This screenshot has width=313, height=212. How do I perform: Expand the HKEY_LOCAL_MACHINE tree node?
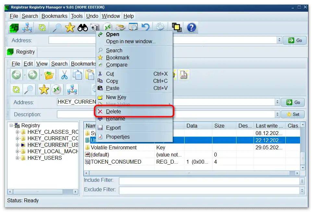pyautogui.click(x=18, y=152)
